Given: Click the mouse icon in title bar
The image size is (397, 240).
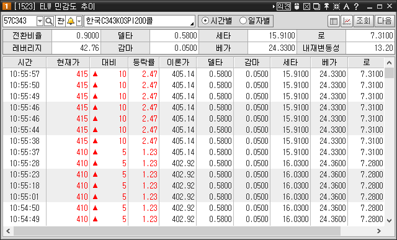Looking at the screenshot, I should tap(297, 6).
